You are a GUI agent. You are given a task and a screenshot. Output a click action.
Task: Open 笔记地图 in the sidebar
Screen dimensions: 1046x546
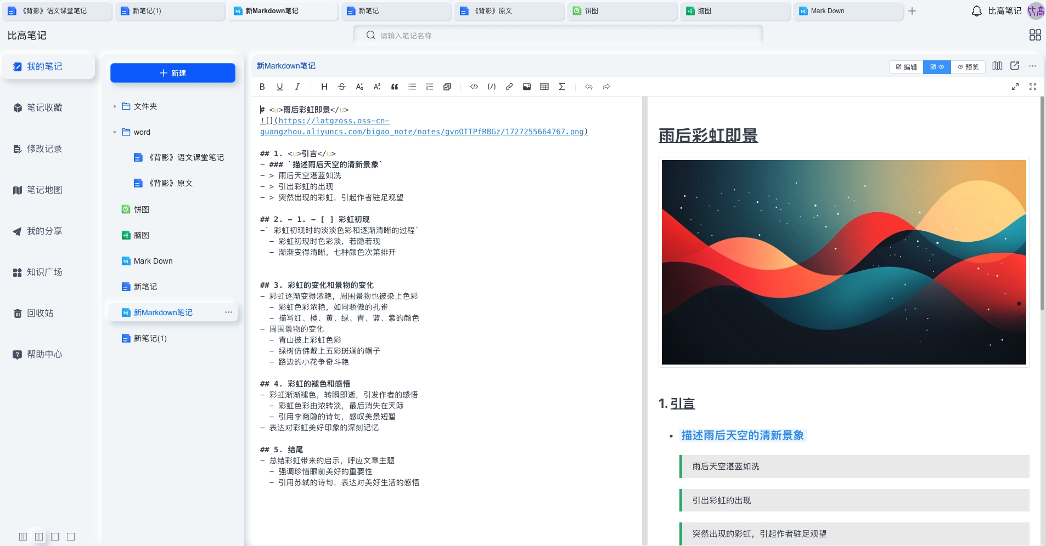pos(37,190)
